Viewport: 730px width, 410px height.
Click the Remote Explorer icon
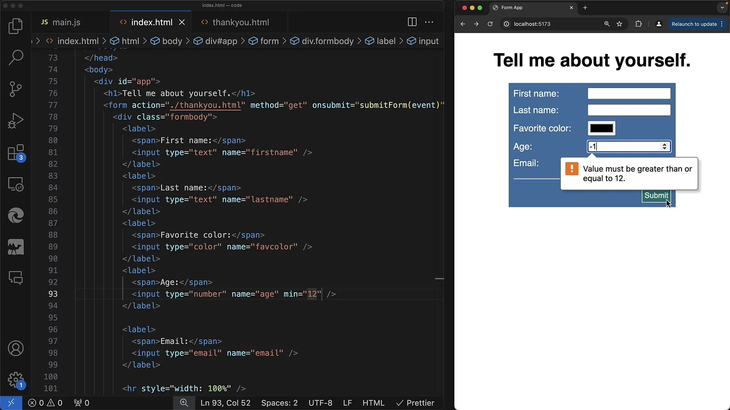16,185
